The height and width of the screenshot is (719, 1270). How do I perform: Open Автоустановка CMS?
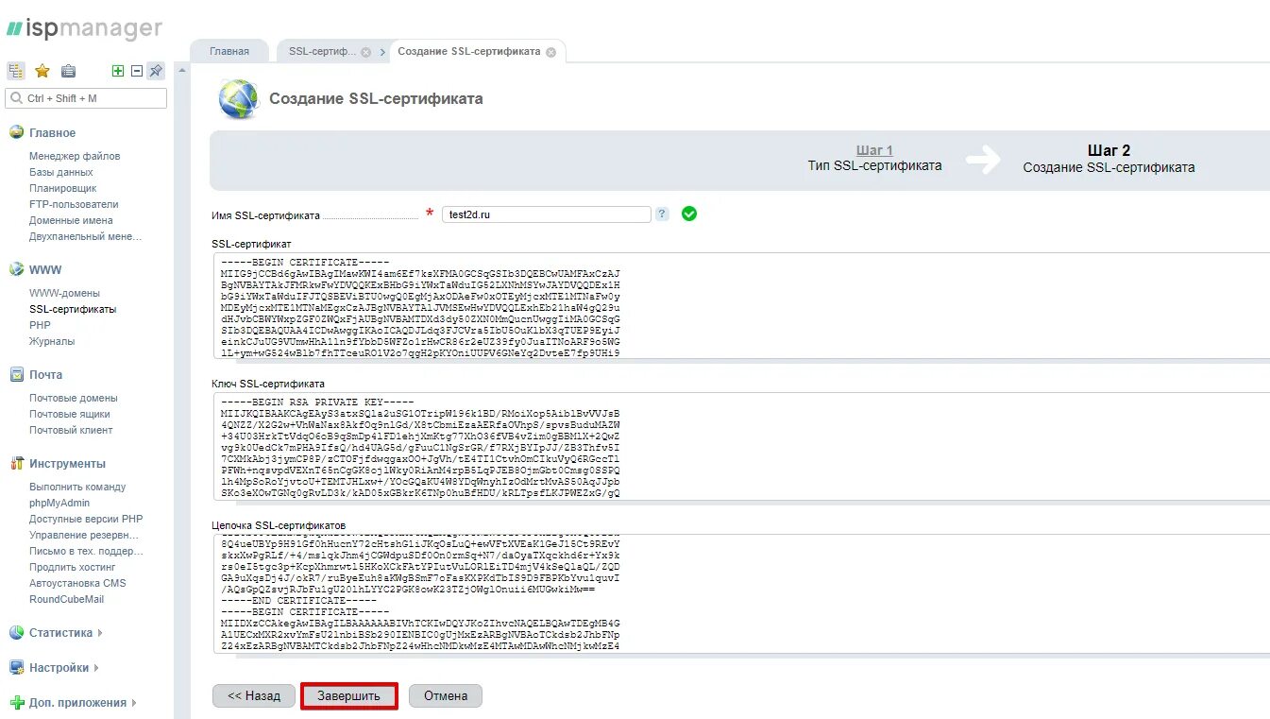pyautogui.click(x=77, y=583)
